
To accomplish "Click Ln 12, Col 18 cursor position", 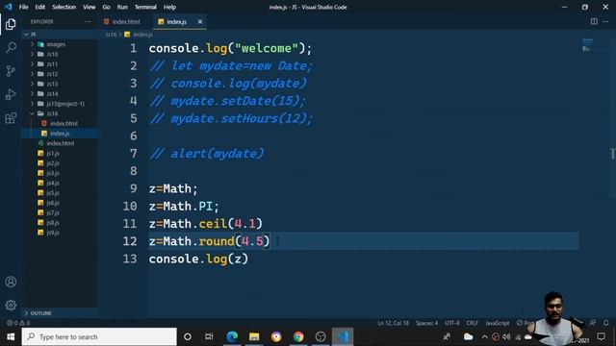I will [x=393, y=323].
